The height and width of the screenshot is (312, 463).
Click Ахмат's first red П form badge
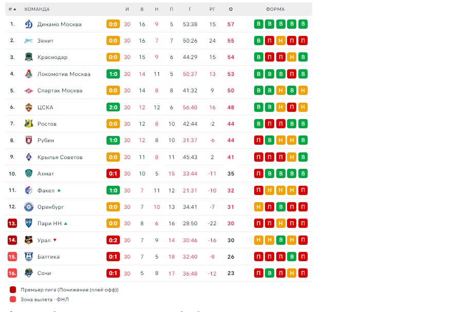[x=258, y=173]
